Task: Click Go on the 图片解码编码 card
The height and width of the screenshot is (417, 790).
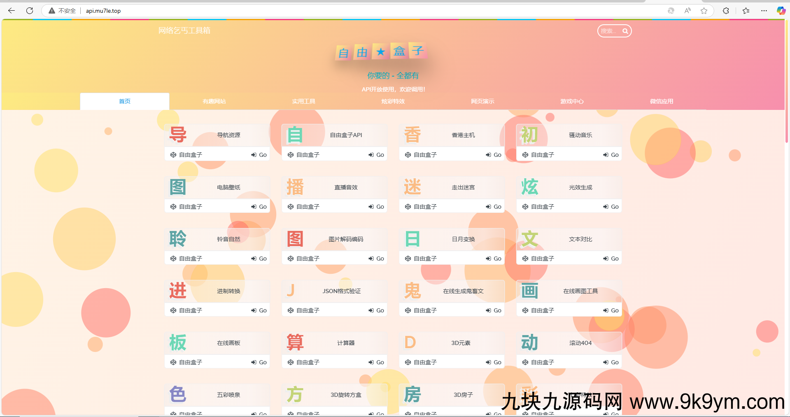Action: pyautogui.click(x=376, y=259)
